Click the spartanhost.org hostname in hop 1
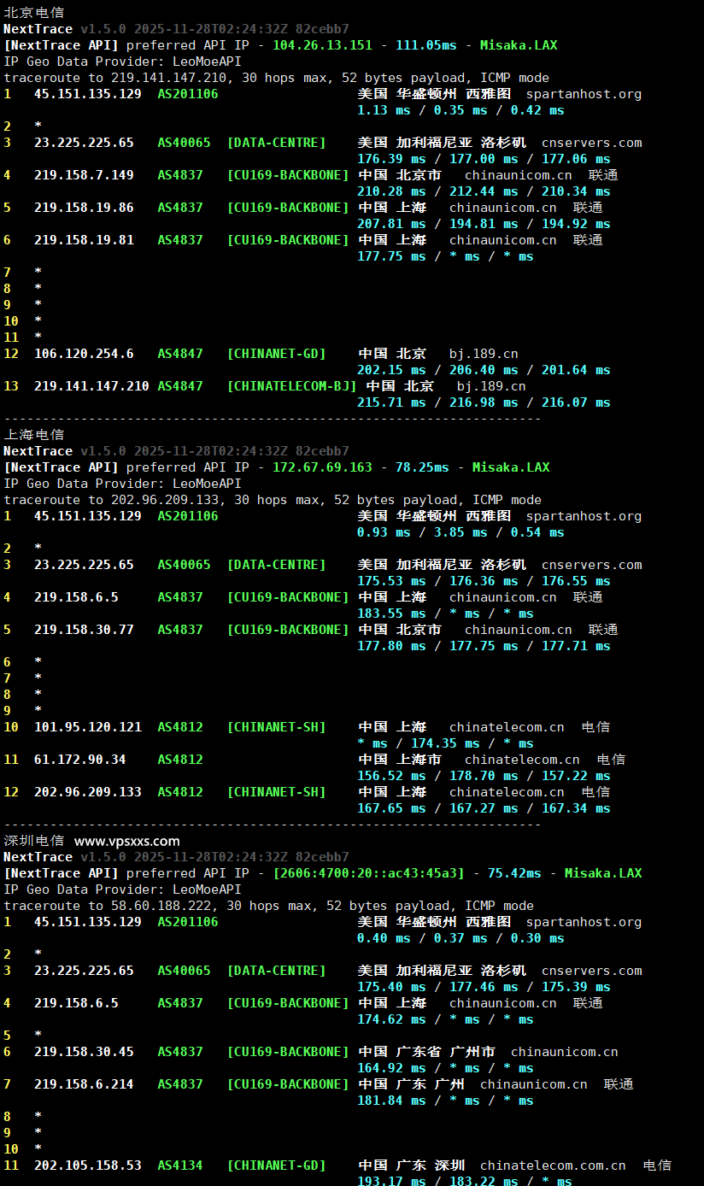704x1186 pixels. coord(584,93)
